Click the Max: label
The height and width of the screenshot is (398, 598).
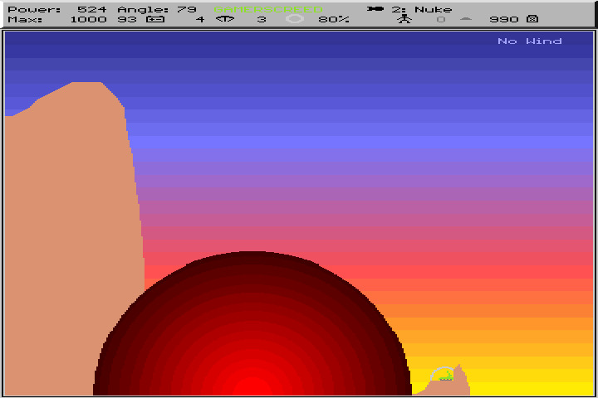click(x=25, y=19)
